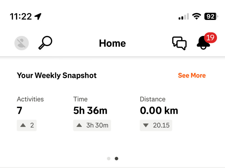Tap the search magnifying glass icon
Image resolution: width=225 pixels, height=168 pixels.
pos(45,43)
